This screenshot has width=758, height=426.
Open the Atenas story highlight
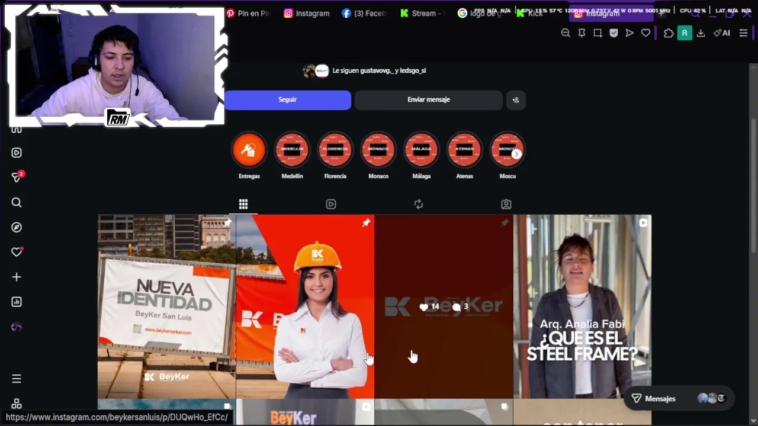464,150
